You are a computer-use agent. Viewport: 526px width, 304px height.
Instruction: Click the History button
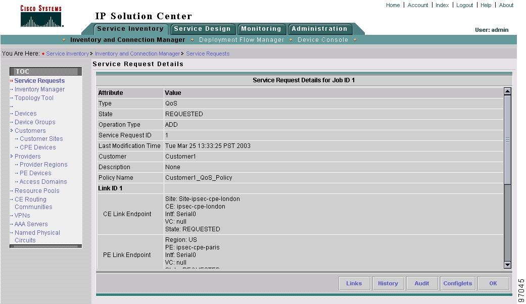(388, 284)
